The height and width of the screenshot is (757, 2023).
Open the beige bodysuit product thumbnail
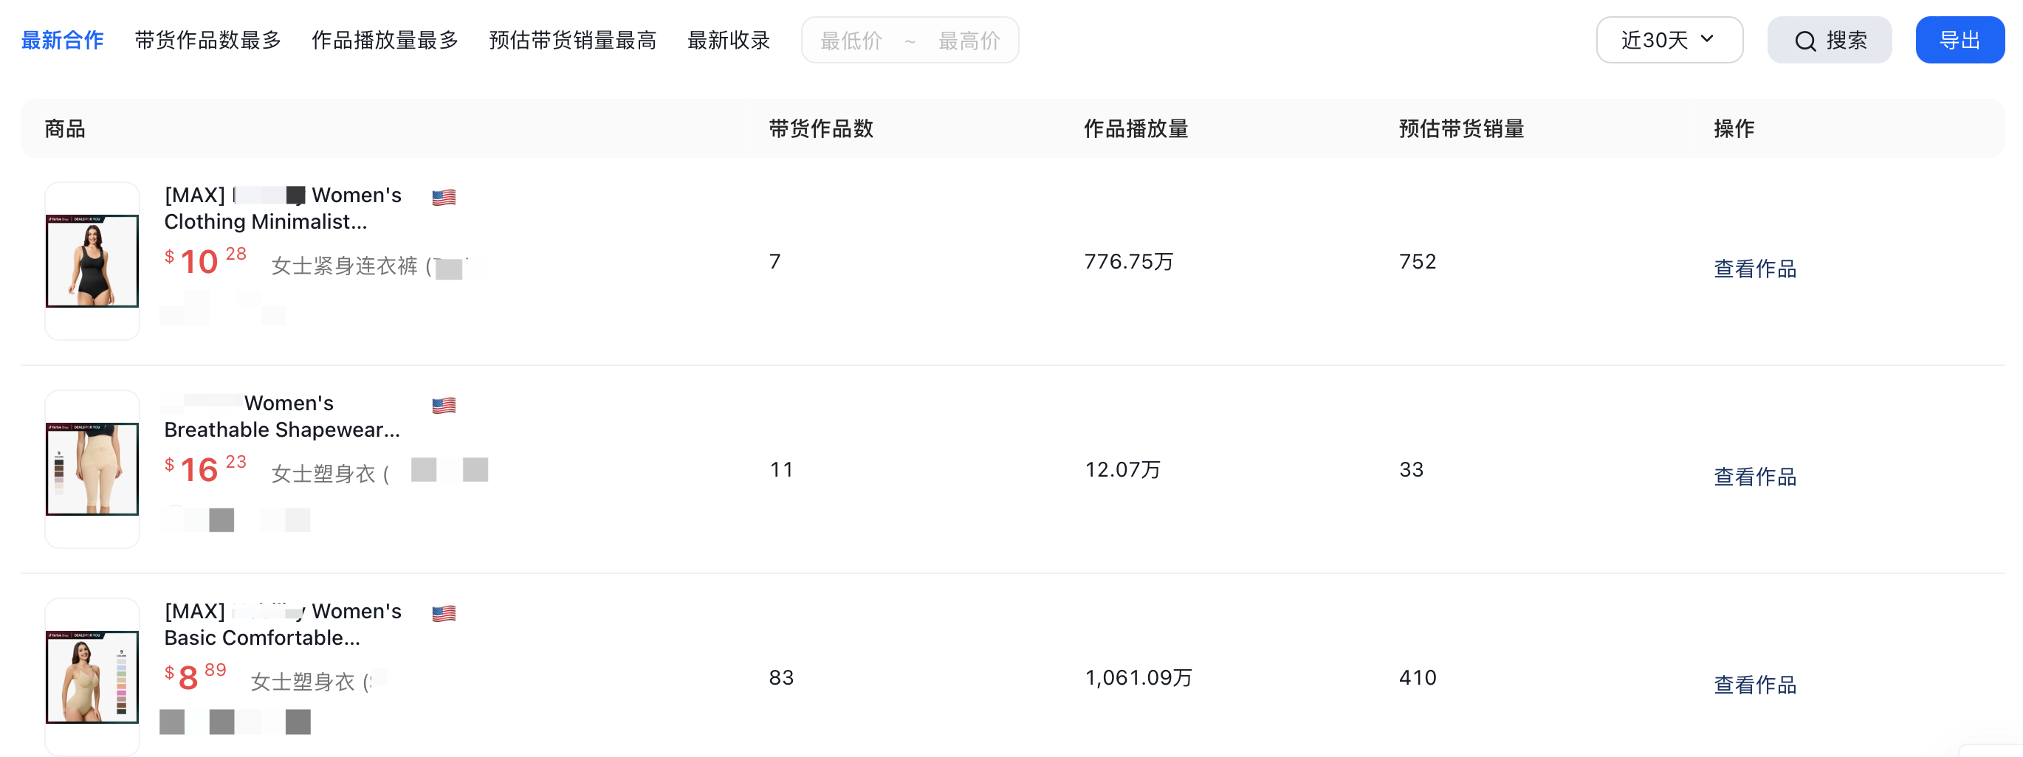coord(93,676)
